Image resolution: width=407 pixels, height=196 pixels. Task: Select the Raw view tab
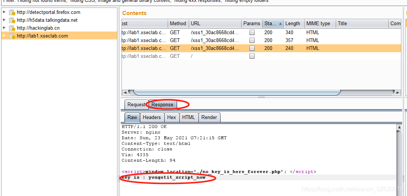(132, 117)
